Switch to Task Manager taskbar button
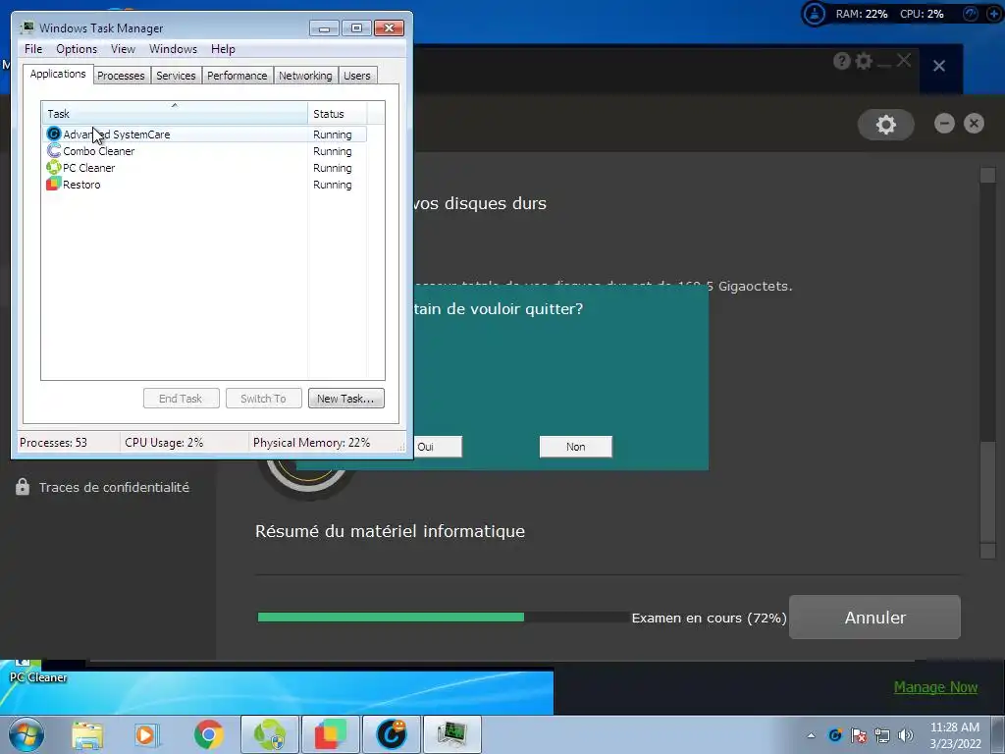This screenshot has height=754, width=1005. tap(452, 734)
